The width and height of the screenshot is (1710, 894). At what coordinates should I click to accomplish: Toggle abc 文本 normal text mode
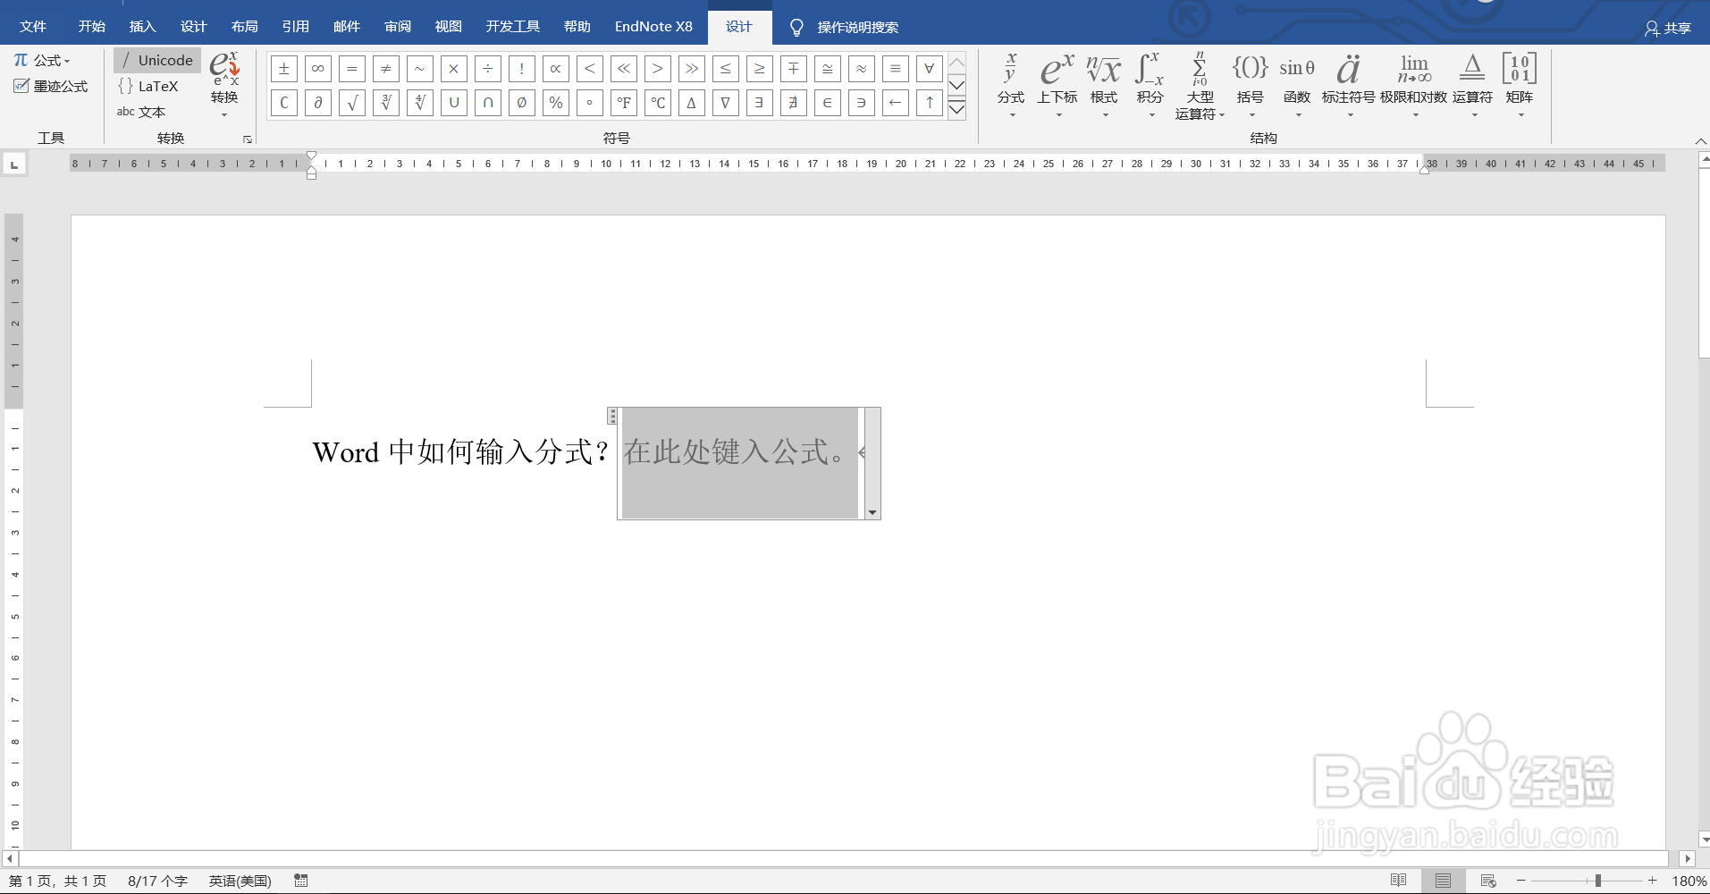[141, 112]
